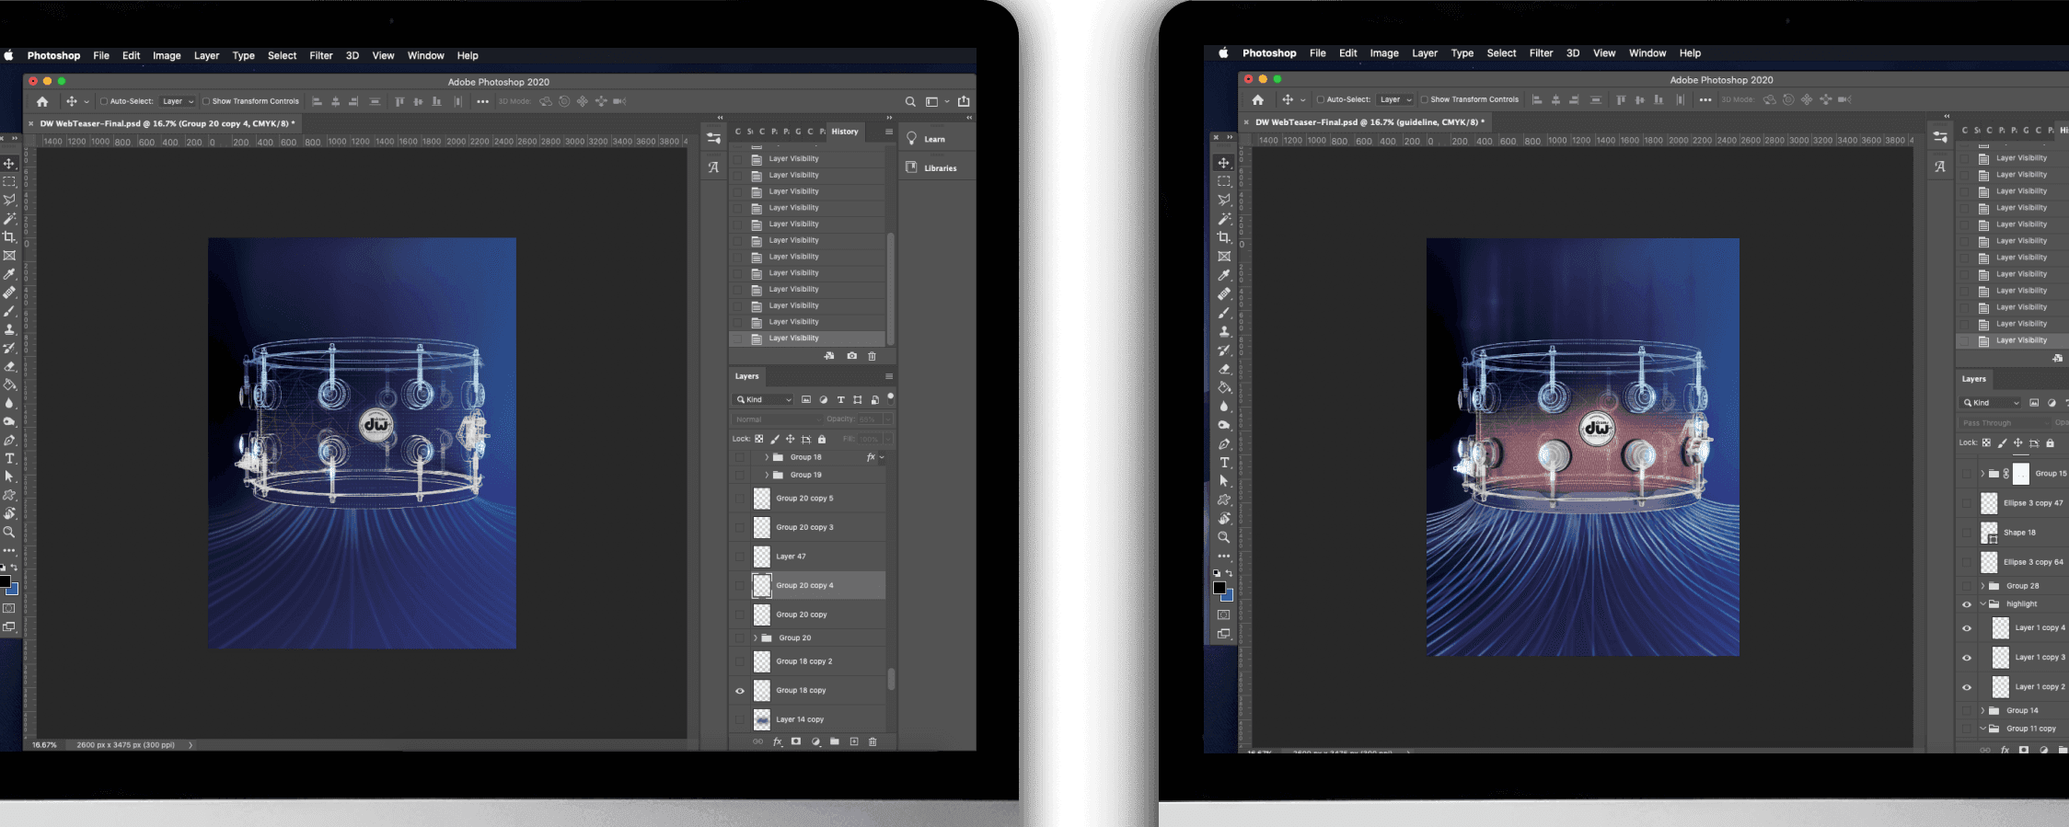Create a new layer in left Layers panel

coord(854,741)
